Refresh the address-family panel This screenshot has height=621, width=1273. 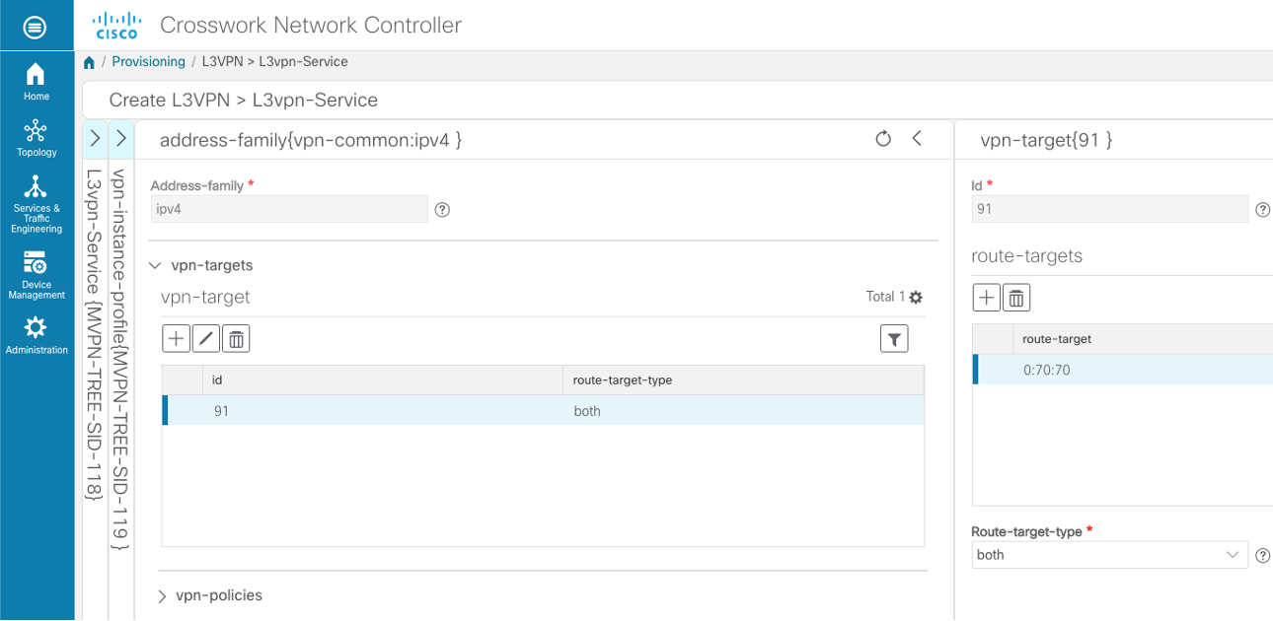[883, 139]
